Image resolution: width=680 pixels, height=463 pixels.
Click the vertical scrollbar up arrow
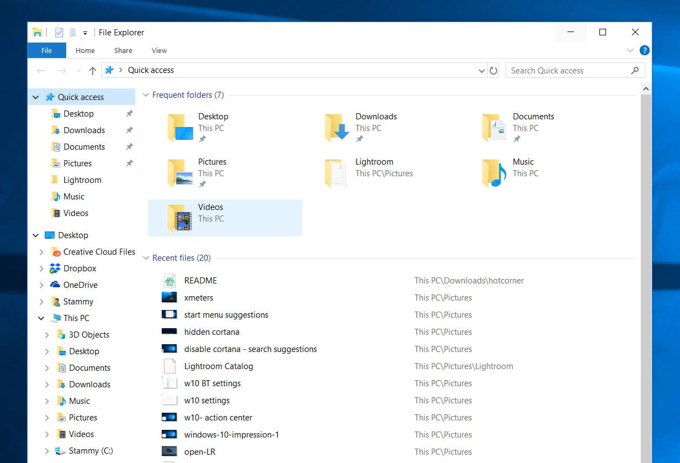coord(646,88)
